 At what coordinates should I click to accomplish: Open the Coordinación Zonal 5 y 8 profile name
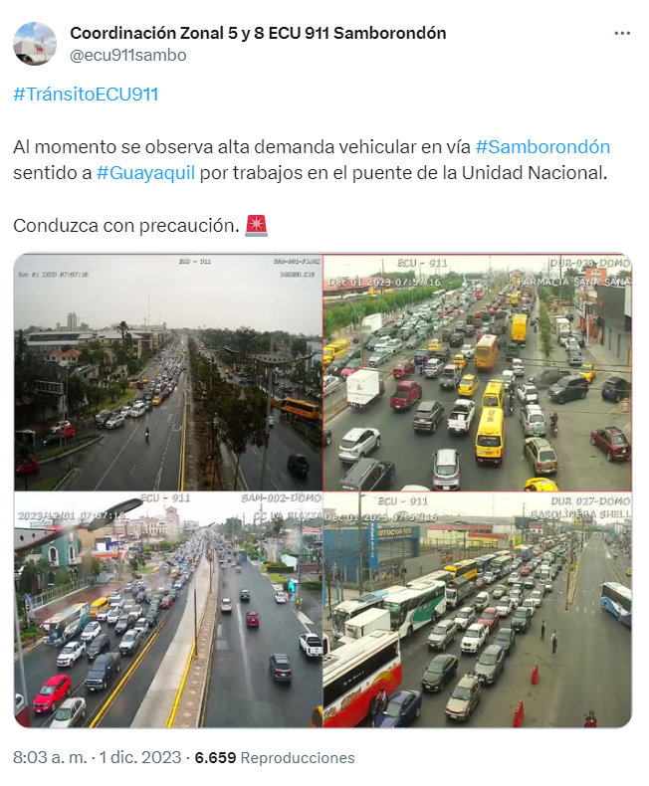point(258,33)
